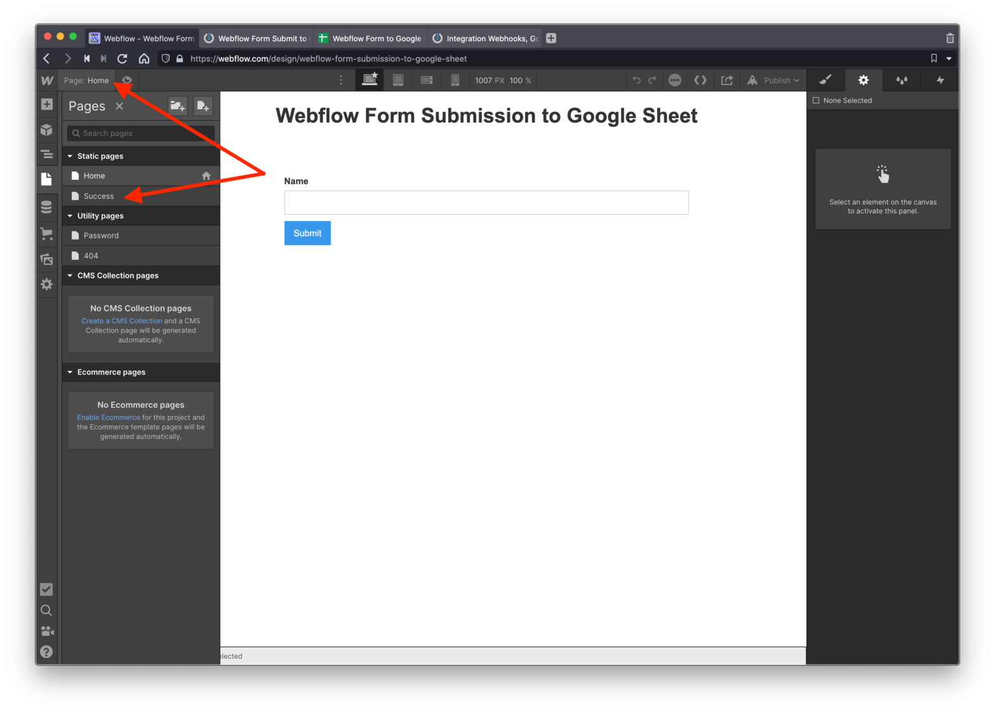This screenshot has width=995, height=712.
Task: Select the Home page row
Action: [x=141, y=176]
